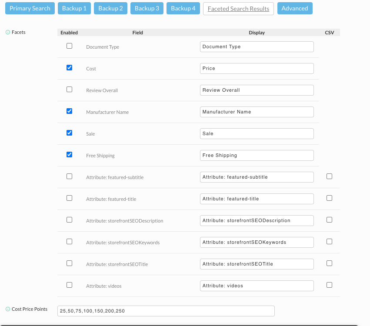
Task: Click the Sale field label
Action: pyautogui.click(x=90, y=134)
